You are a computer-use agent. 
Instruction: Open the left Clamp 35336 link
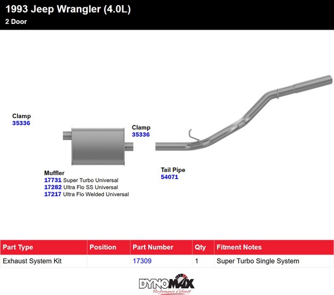21,123
